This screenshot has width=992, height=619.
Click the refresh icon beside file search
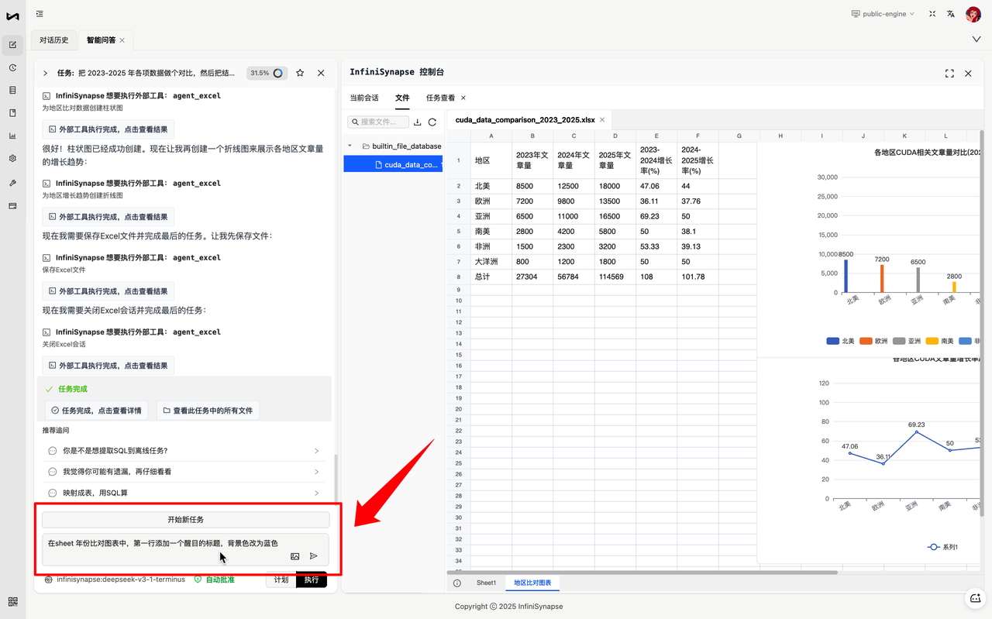tap(432, 122)
